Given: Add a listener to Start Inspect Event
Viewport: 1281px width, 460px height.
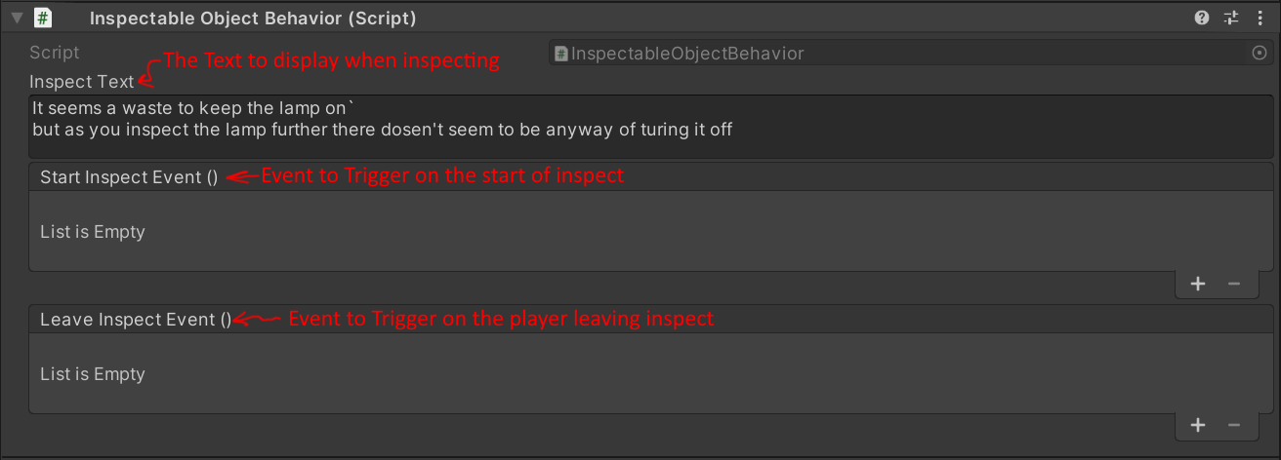Looking at the screenshot, I should point(1198,284).
